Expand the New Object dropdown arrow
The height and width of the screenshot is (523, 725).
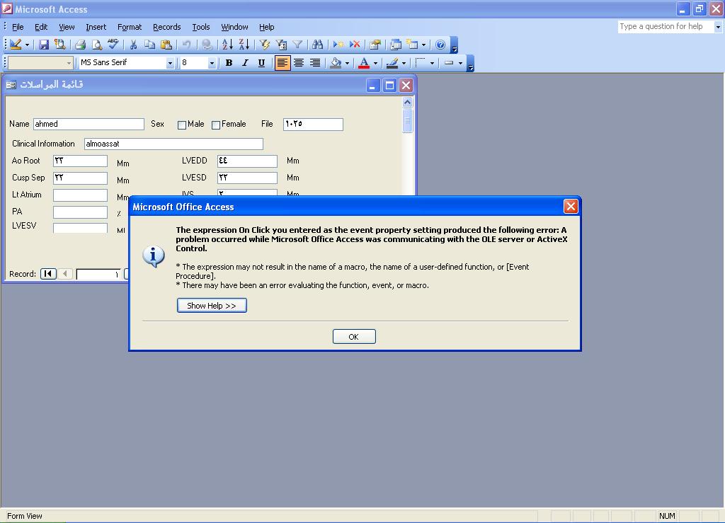tap(423, 45)
